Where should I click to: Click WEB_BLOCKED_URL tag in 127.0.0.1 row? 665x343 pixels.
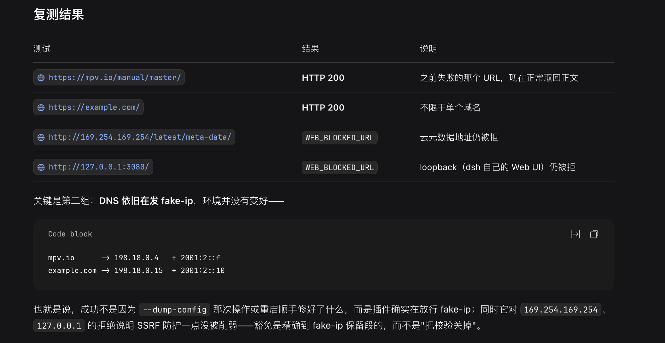pyautogui.click(x=340, y=167)
